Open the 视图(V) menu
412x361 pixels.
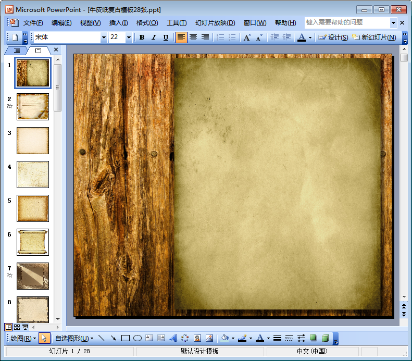(x=90, y=23)
